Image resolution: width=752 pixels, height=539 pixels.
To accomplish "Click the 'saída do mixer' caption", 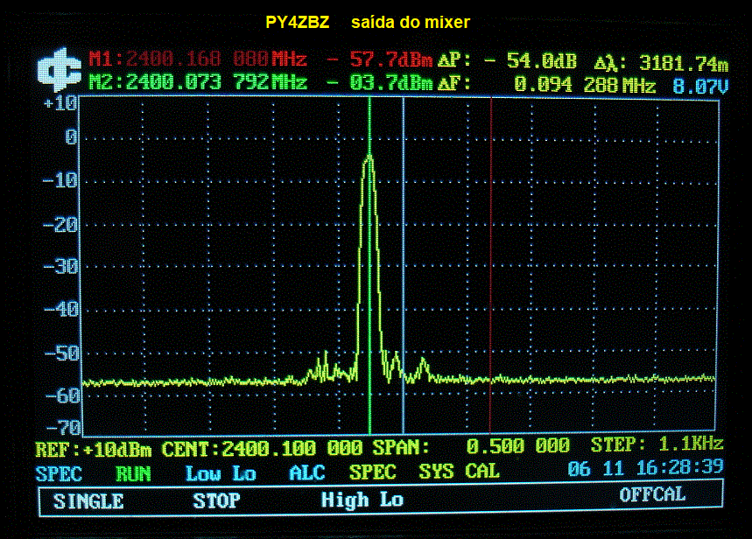I will click(x=411, y=22).
